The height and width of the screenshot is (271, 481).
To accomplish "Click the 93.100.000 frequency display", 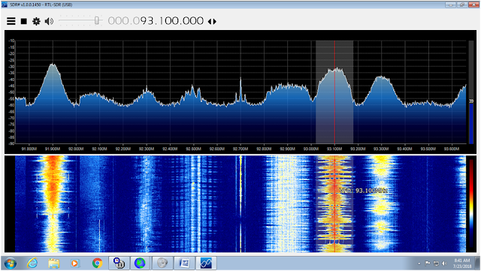I will [156, 21].
